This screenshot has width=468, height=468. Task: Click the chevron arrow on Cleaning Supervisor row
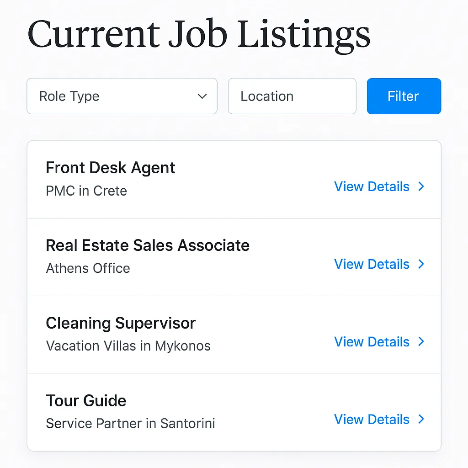pyautogui.click(x=421, y=342)
